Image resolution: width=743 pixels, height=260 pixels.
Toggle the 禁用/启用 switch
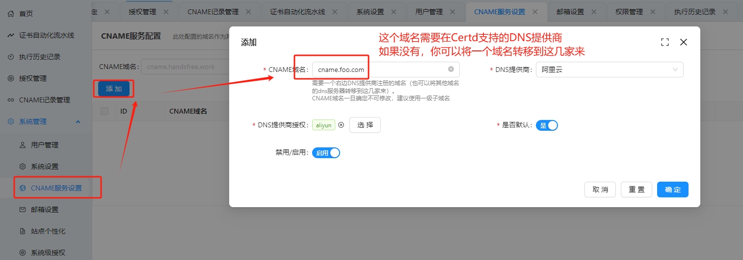(x=326, y=153)
